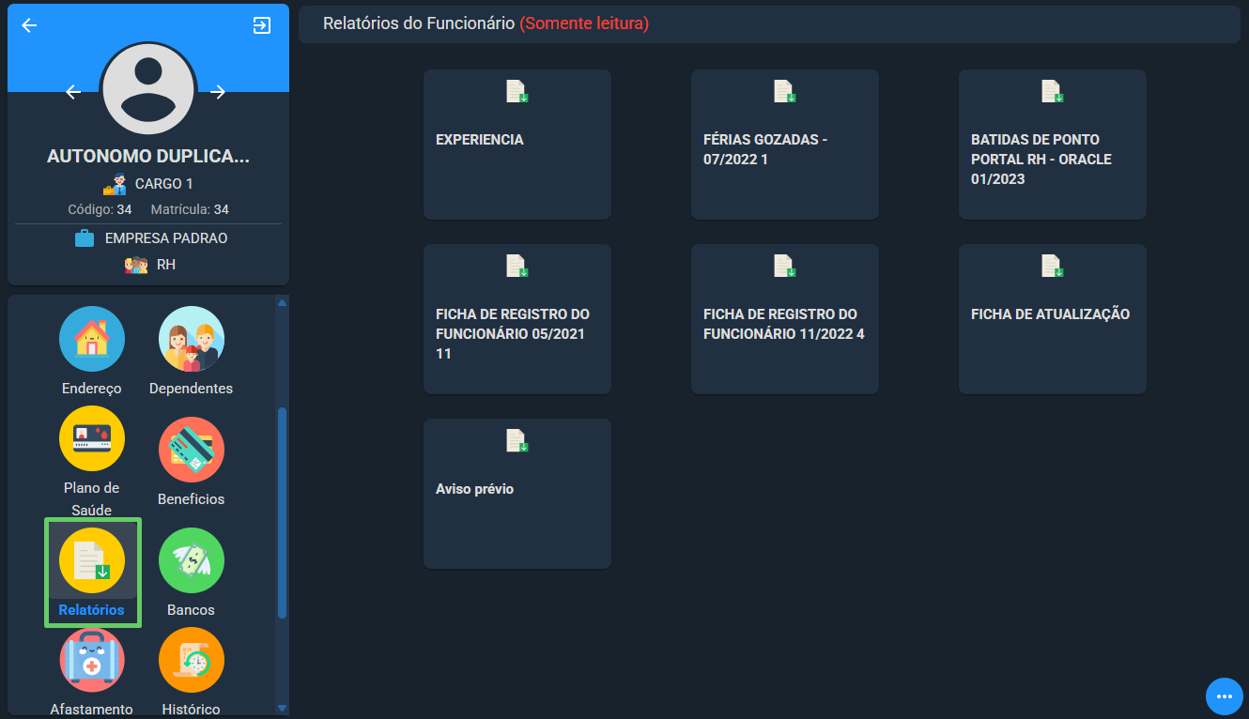The height and width of the screenshot is (719, 1249).
Task: Open the Dependentes family icon
Action: (192, 339)
